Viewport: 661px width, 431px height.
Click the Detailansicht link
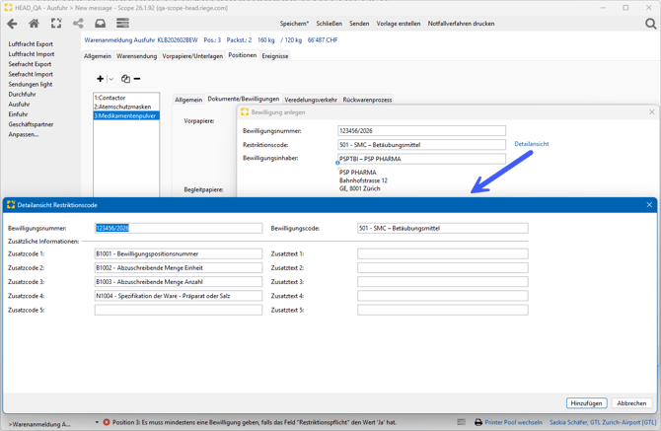coord(531,144)
